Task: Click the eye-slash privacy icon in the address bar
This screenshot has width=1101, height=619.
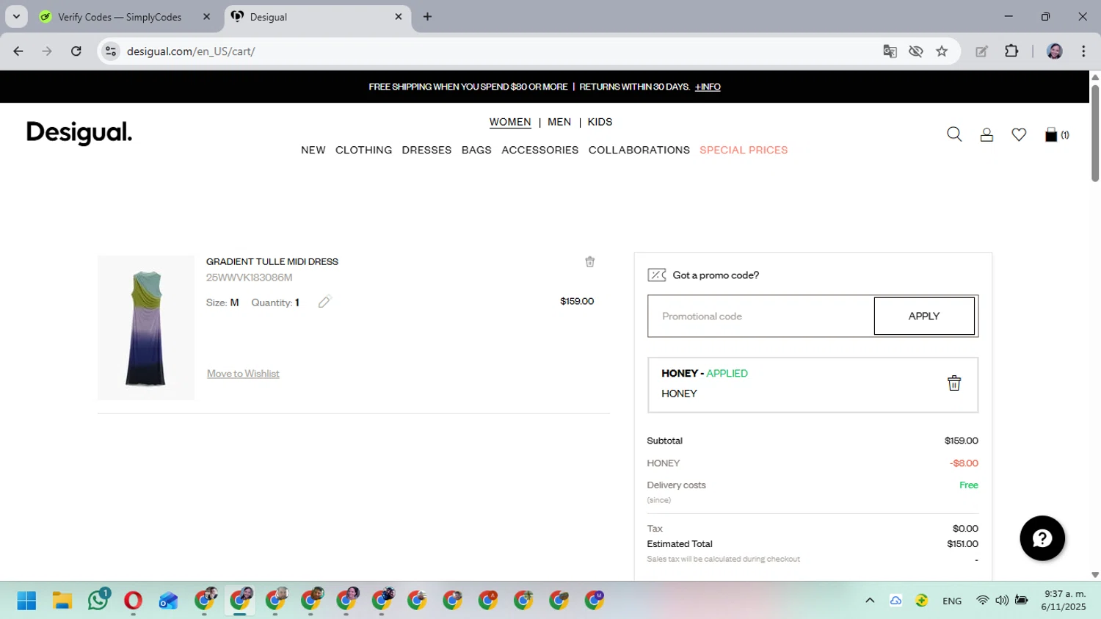Action: (915, 51)
